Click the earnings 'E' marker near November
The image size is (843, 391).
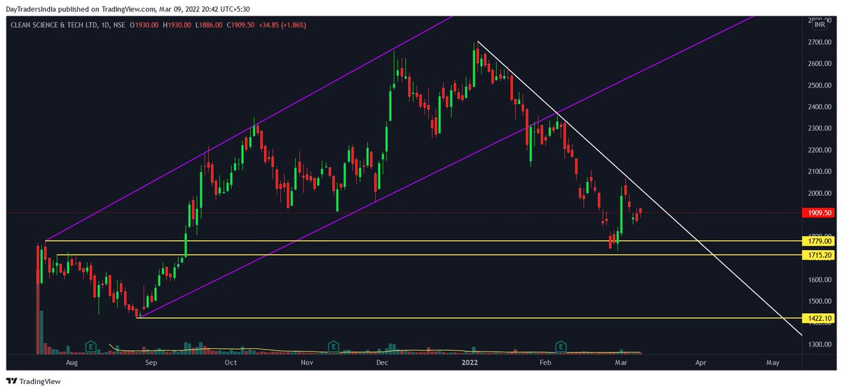click(333, 346)
